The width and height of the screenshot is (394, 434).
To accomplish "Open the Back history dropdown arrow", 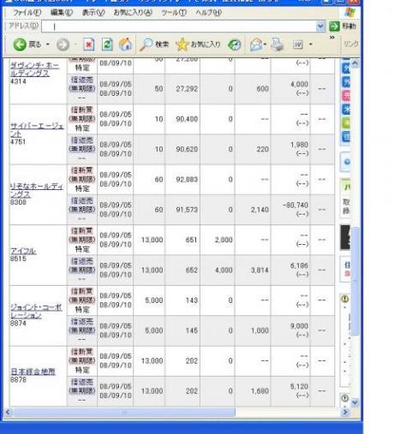I will pyautogui.click(x=48, y=45).
